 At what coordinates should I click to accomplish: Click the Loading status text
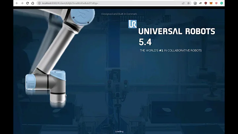pos(119,132)
